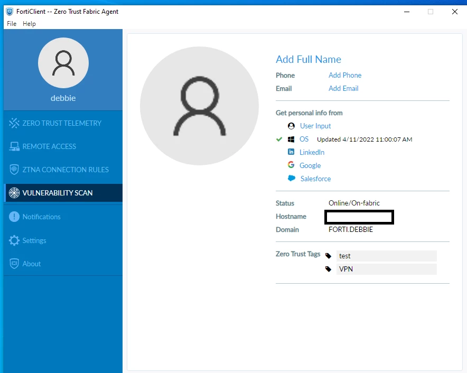The height and width of the screenshot is (373, 467).
Task: Click the small debbie avatar in sidebar
Action: coord(63,63)
